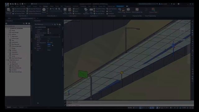This screenshot has height=112, width=199.
Task: Open the Start tab
Action: point(10,18)
